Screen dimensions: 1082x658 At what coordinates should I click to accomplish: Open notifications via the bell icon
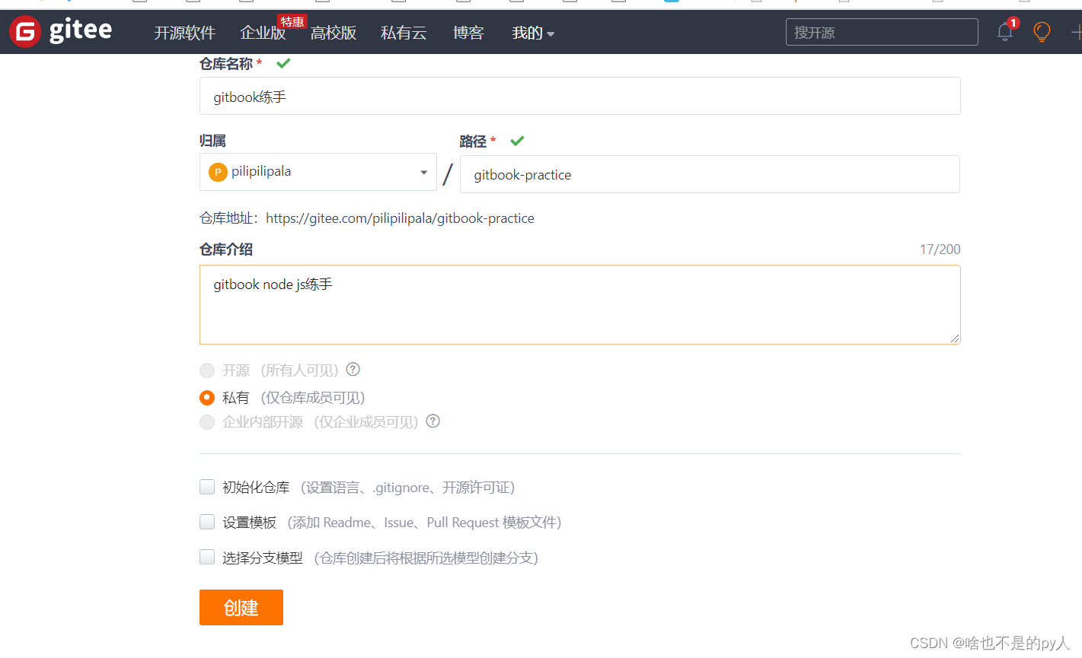1004,32
